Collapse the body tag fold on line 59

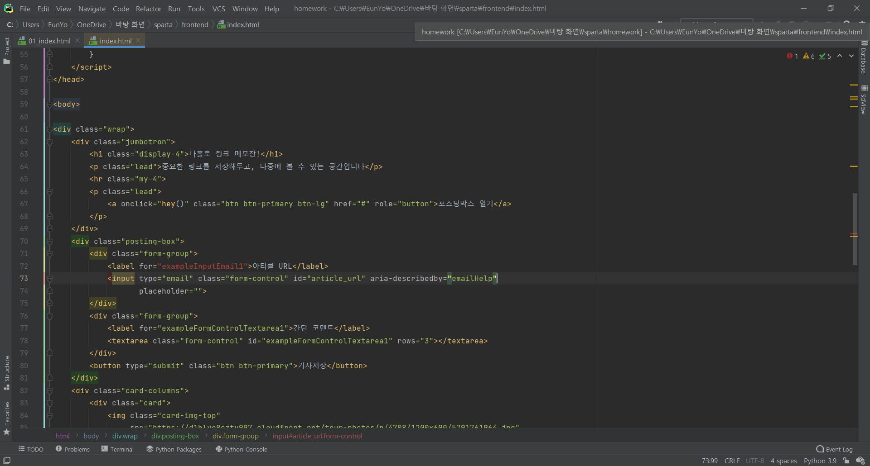coord(50,105)
